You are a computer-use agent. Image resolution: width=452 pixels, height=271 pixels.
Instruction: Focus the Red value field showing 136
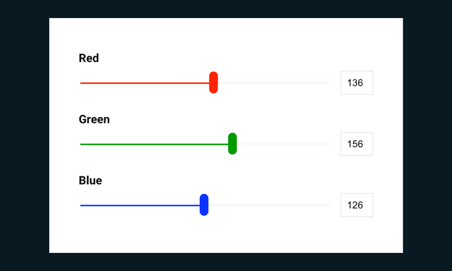coord(356,83)
